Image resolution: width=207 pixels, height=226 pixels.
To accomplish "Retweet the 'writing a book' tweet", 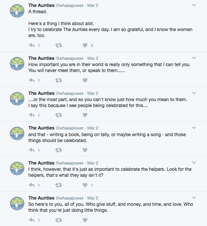I will tap(59, 150).
